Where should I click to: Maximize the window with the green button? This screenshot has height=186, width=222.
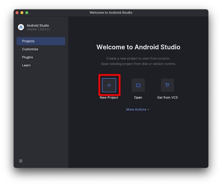[x=27, y=13]
